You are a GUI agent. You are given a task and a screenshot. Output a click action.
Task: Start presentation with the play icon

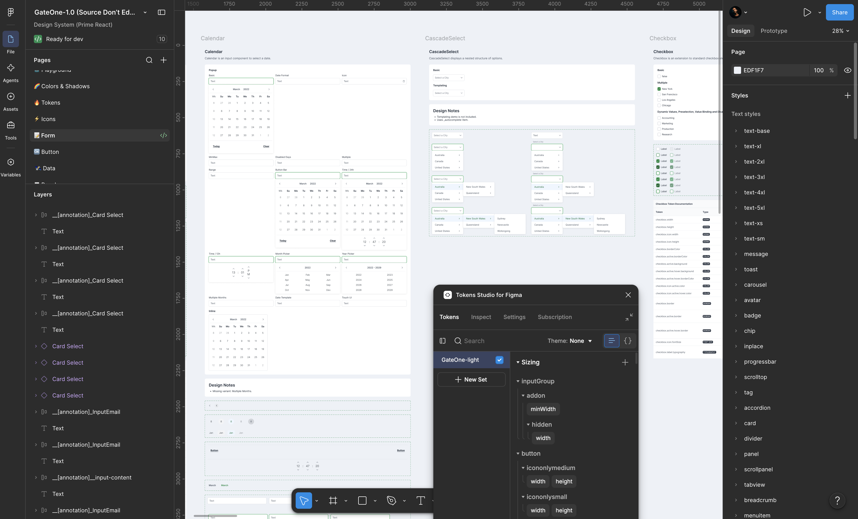click(807, 12)
